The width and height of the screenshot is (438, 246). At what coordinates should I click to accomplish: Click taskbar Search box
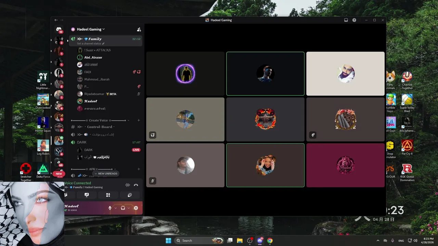coord(200,241)
